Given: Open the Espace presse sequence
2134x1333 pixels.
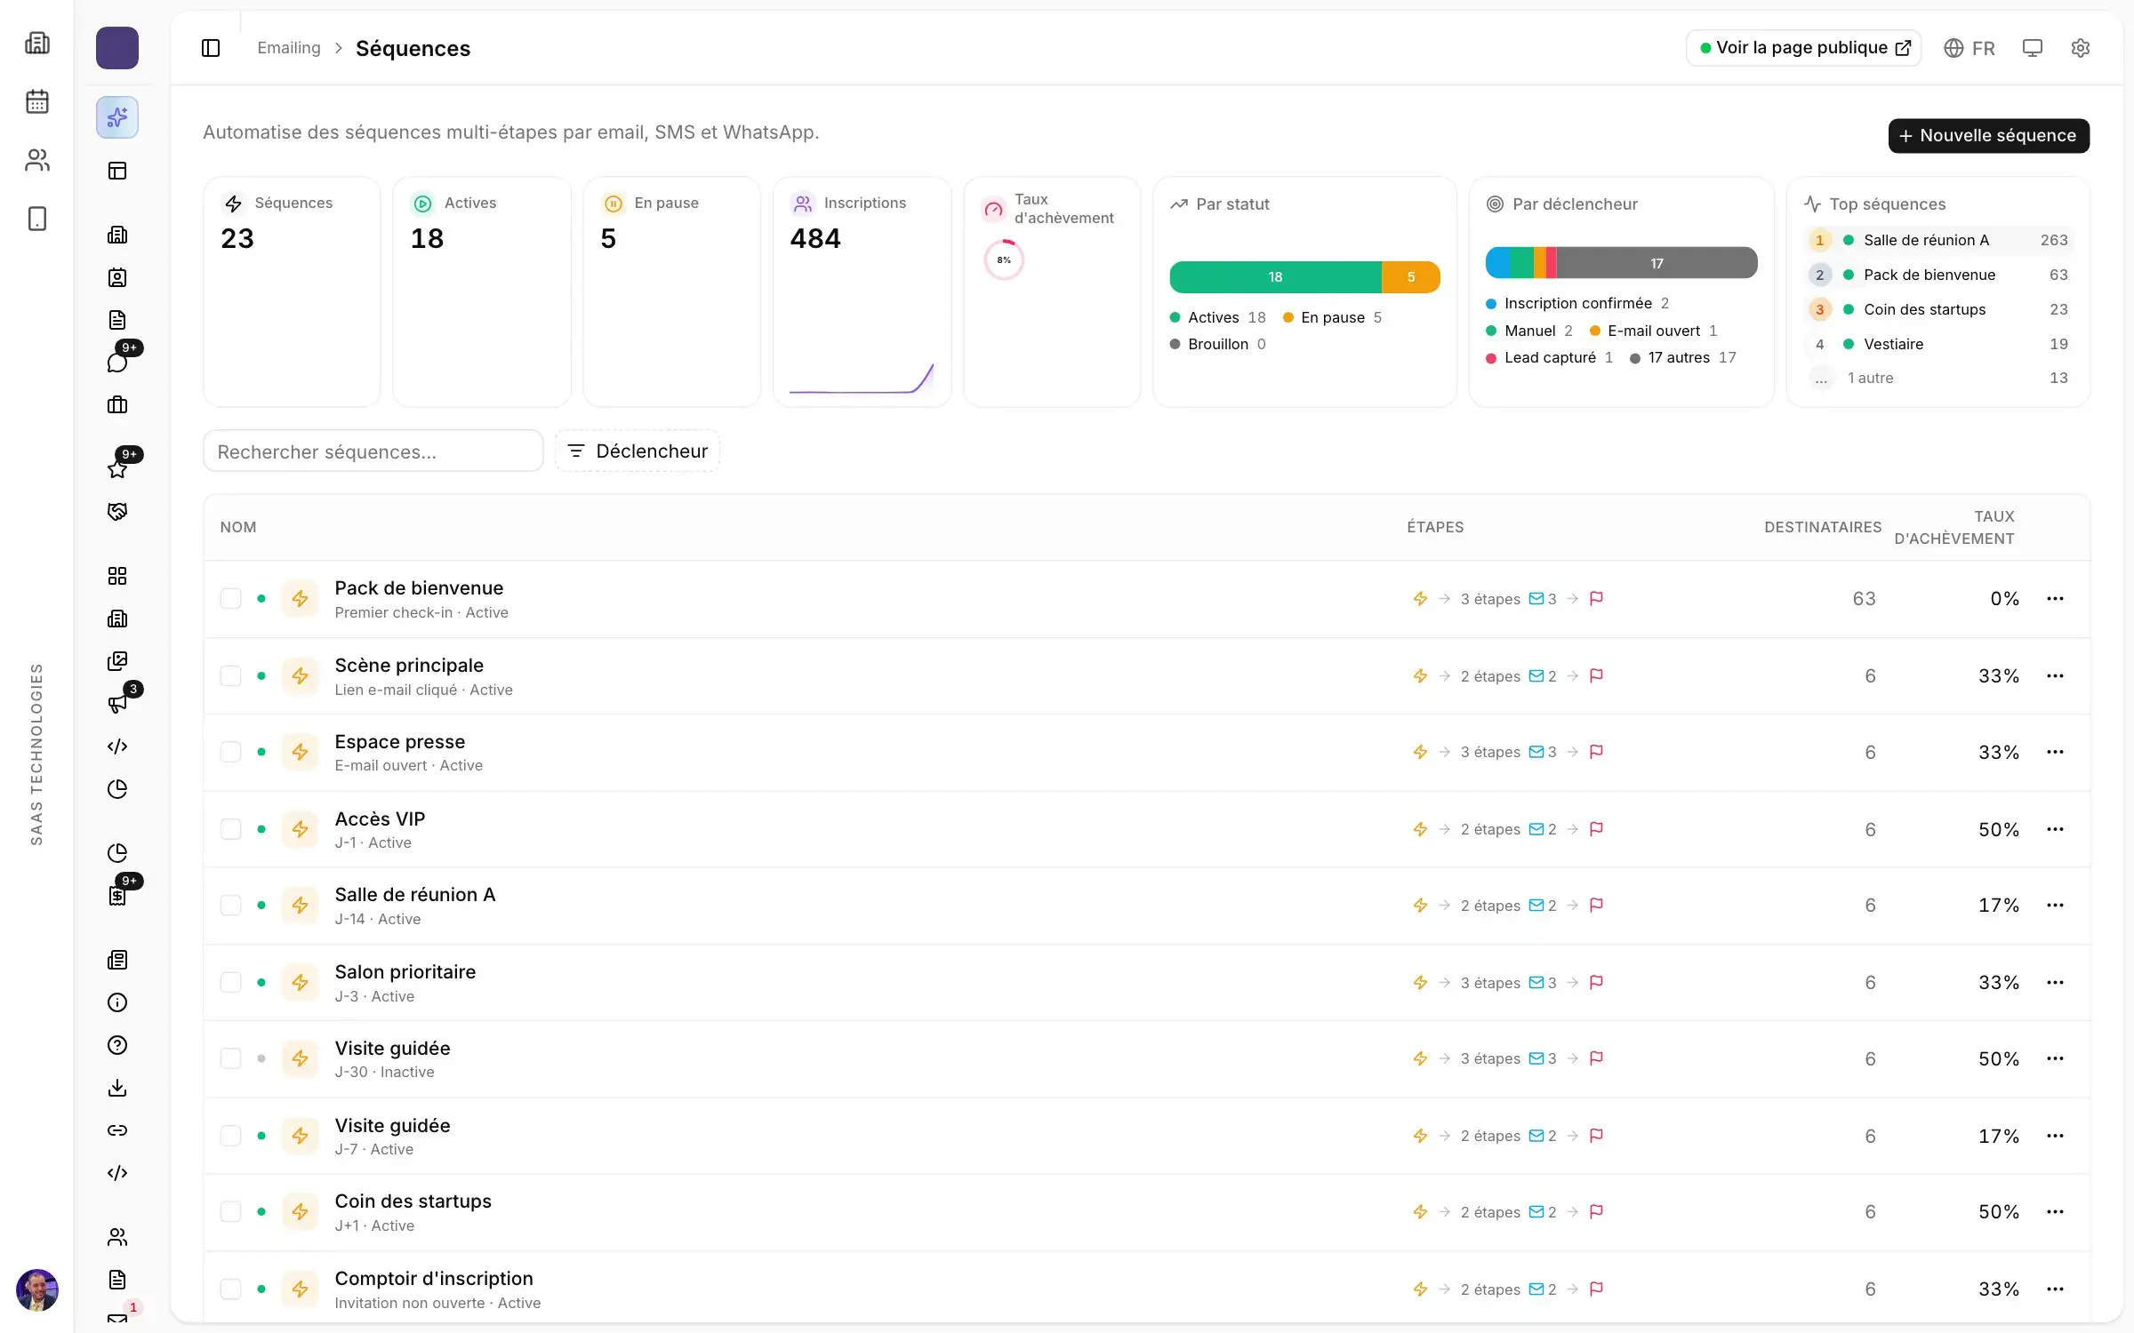Looking at the screenshot, I should click(399, 742).
